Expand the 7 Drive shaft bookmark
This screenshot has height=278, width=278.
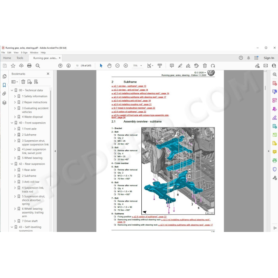click(15, 221)
